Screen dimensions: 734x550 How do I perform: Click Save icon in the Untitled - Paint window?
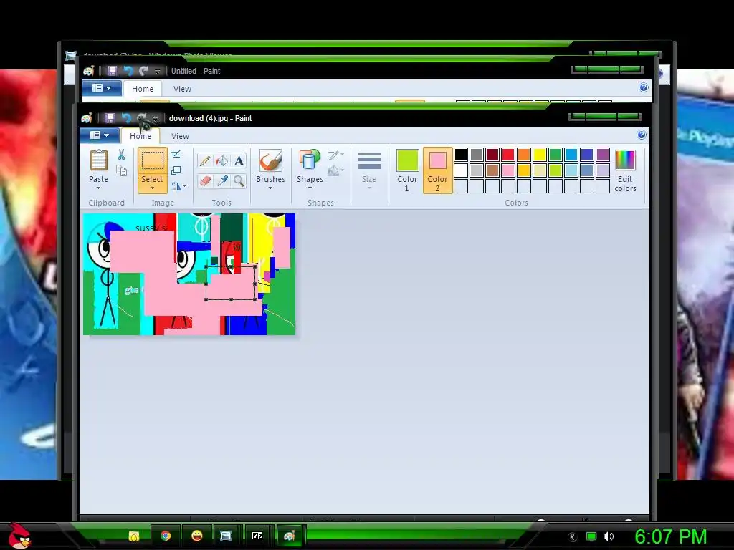pos(112,71)
